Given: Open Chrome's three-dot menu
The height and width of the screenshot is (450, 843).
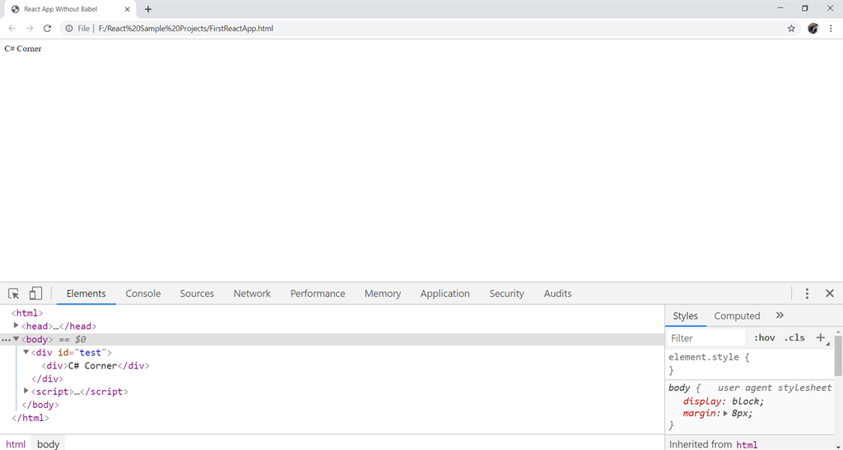Looking at the screenshot, I should tap(831, 29).
